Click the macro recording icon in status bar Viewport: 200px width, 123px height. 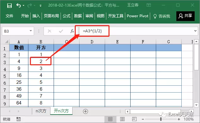click(x=18, y=119)
